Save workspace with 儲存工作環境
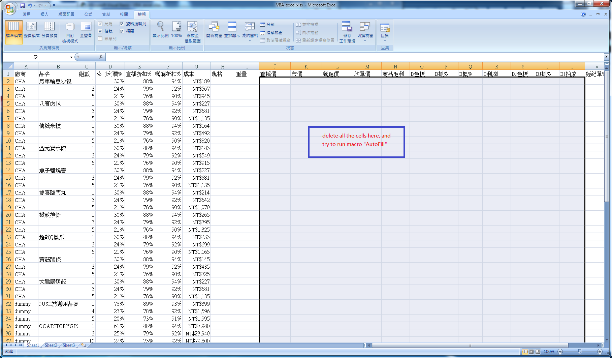The height and width of the screenshot is (358, 612). point(347,32)
